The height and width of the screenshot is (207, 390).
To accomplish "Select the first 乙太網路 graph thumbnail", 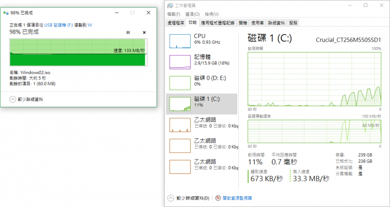I will click(180, 125).
